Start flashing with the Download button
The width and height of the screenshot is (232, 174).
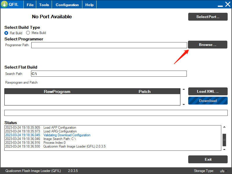208,101
